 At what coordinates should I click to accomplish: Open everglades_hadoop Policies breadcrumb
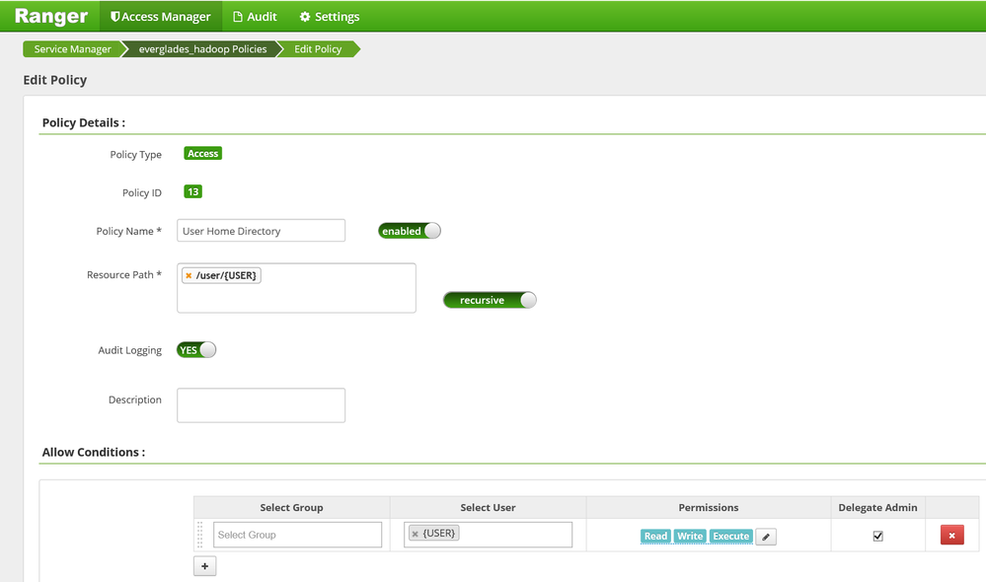pos(202,49)
